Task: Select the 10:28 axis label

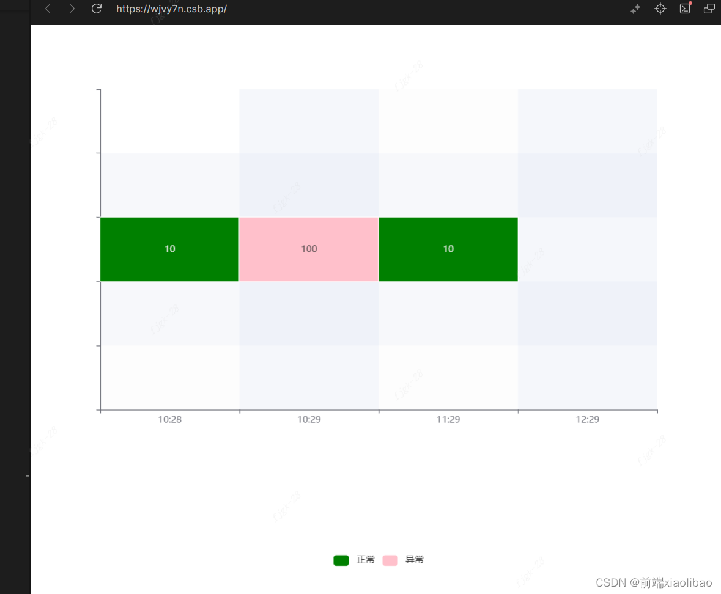Action: tap(169, 419)
